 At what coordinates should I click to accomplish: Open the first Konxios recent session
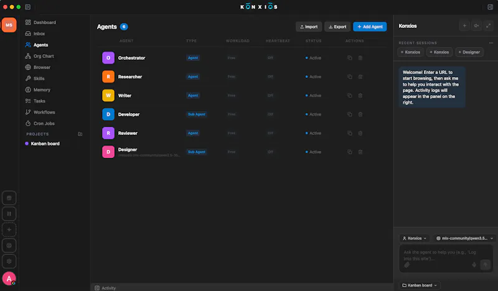point(410,52)
